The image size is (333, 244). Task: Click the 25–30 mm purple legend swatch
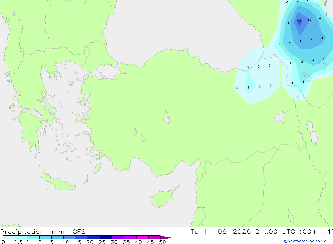pos(106,237)
